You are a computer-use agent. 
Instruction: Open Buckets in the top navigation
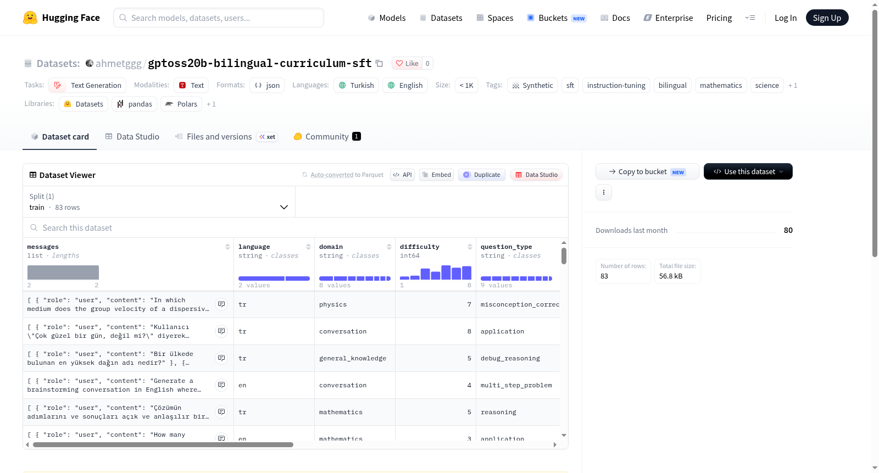pyautogui.click(x=557, y=18)
